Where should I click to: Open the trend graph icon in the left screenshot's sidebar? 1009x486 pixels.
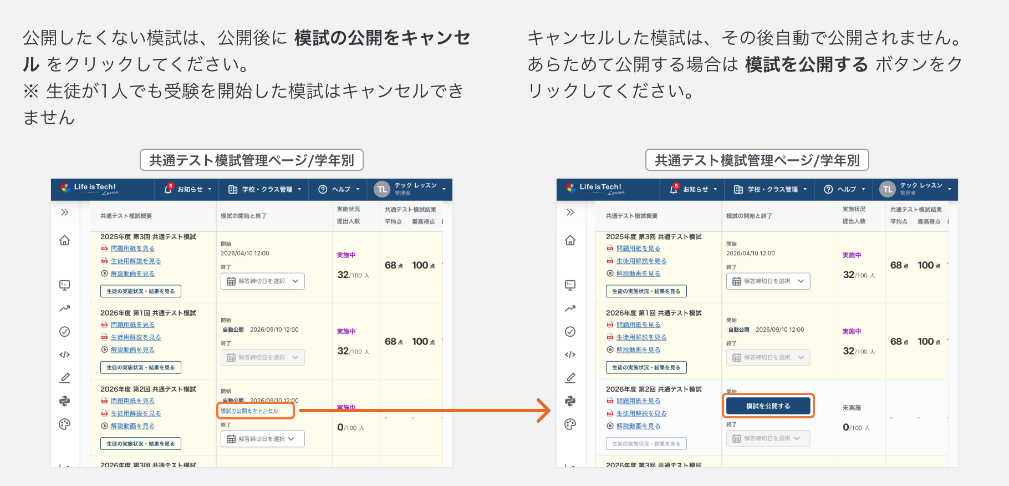point(65,308)
